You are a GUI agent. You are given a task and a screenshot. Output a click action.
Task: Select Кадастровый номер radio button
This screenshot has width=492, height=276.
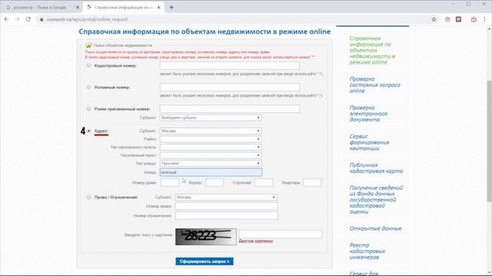[89, 65]
